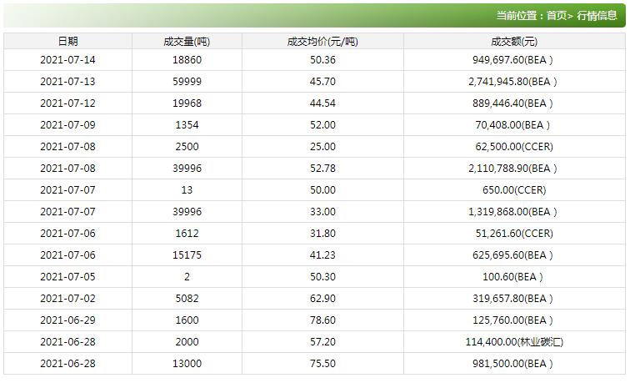Click date cell 2021-07-05
Viewport: 635px width, 383px height.
pyautogui.click(x=67, y=277)
